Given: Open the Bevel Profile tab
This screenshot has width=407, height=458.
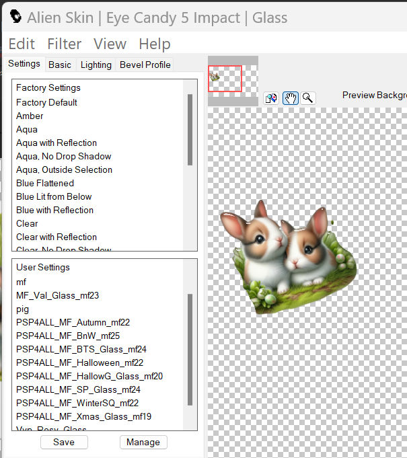Looking at the screenshot, I should click(x=145, y=65).
